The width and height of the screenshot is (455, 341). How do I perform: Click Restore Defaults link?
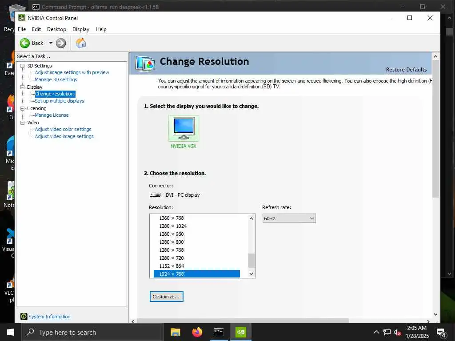406,70
